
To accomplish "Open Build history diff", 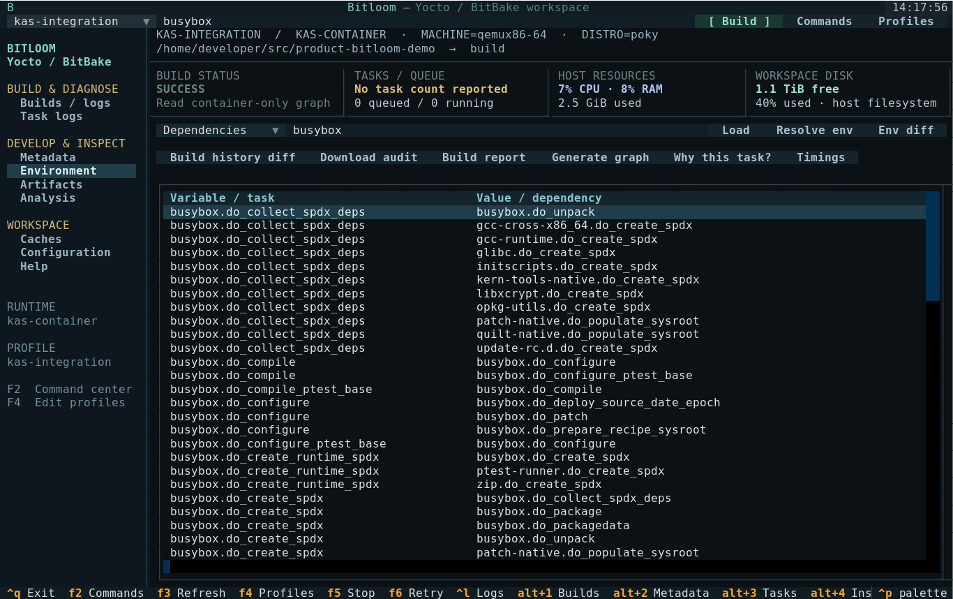I will point(232,158).
